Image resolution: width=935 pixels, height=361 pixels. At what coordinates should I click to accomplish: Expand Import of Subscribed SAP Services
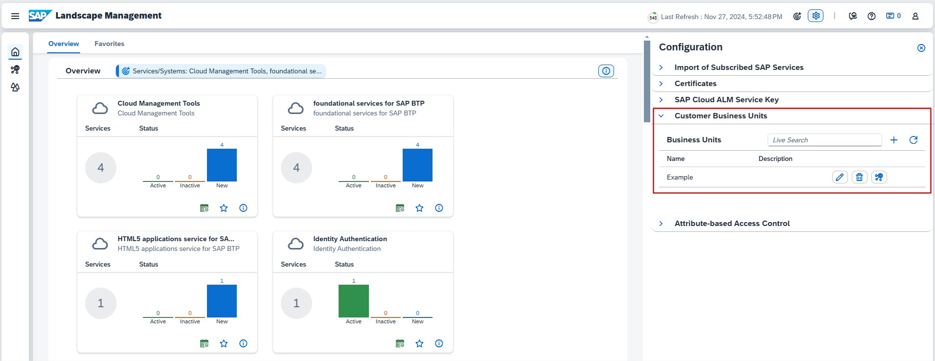pos(661,68)
